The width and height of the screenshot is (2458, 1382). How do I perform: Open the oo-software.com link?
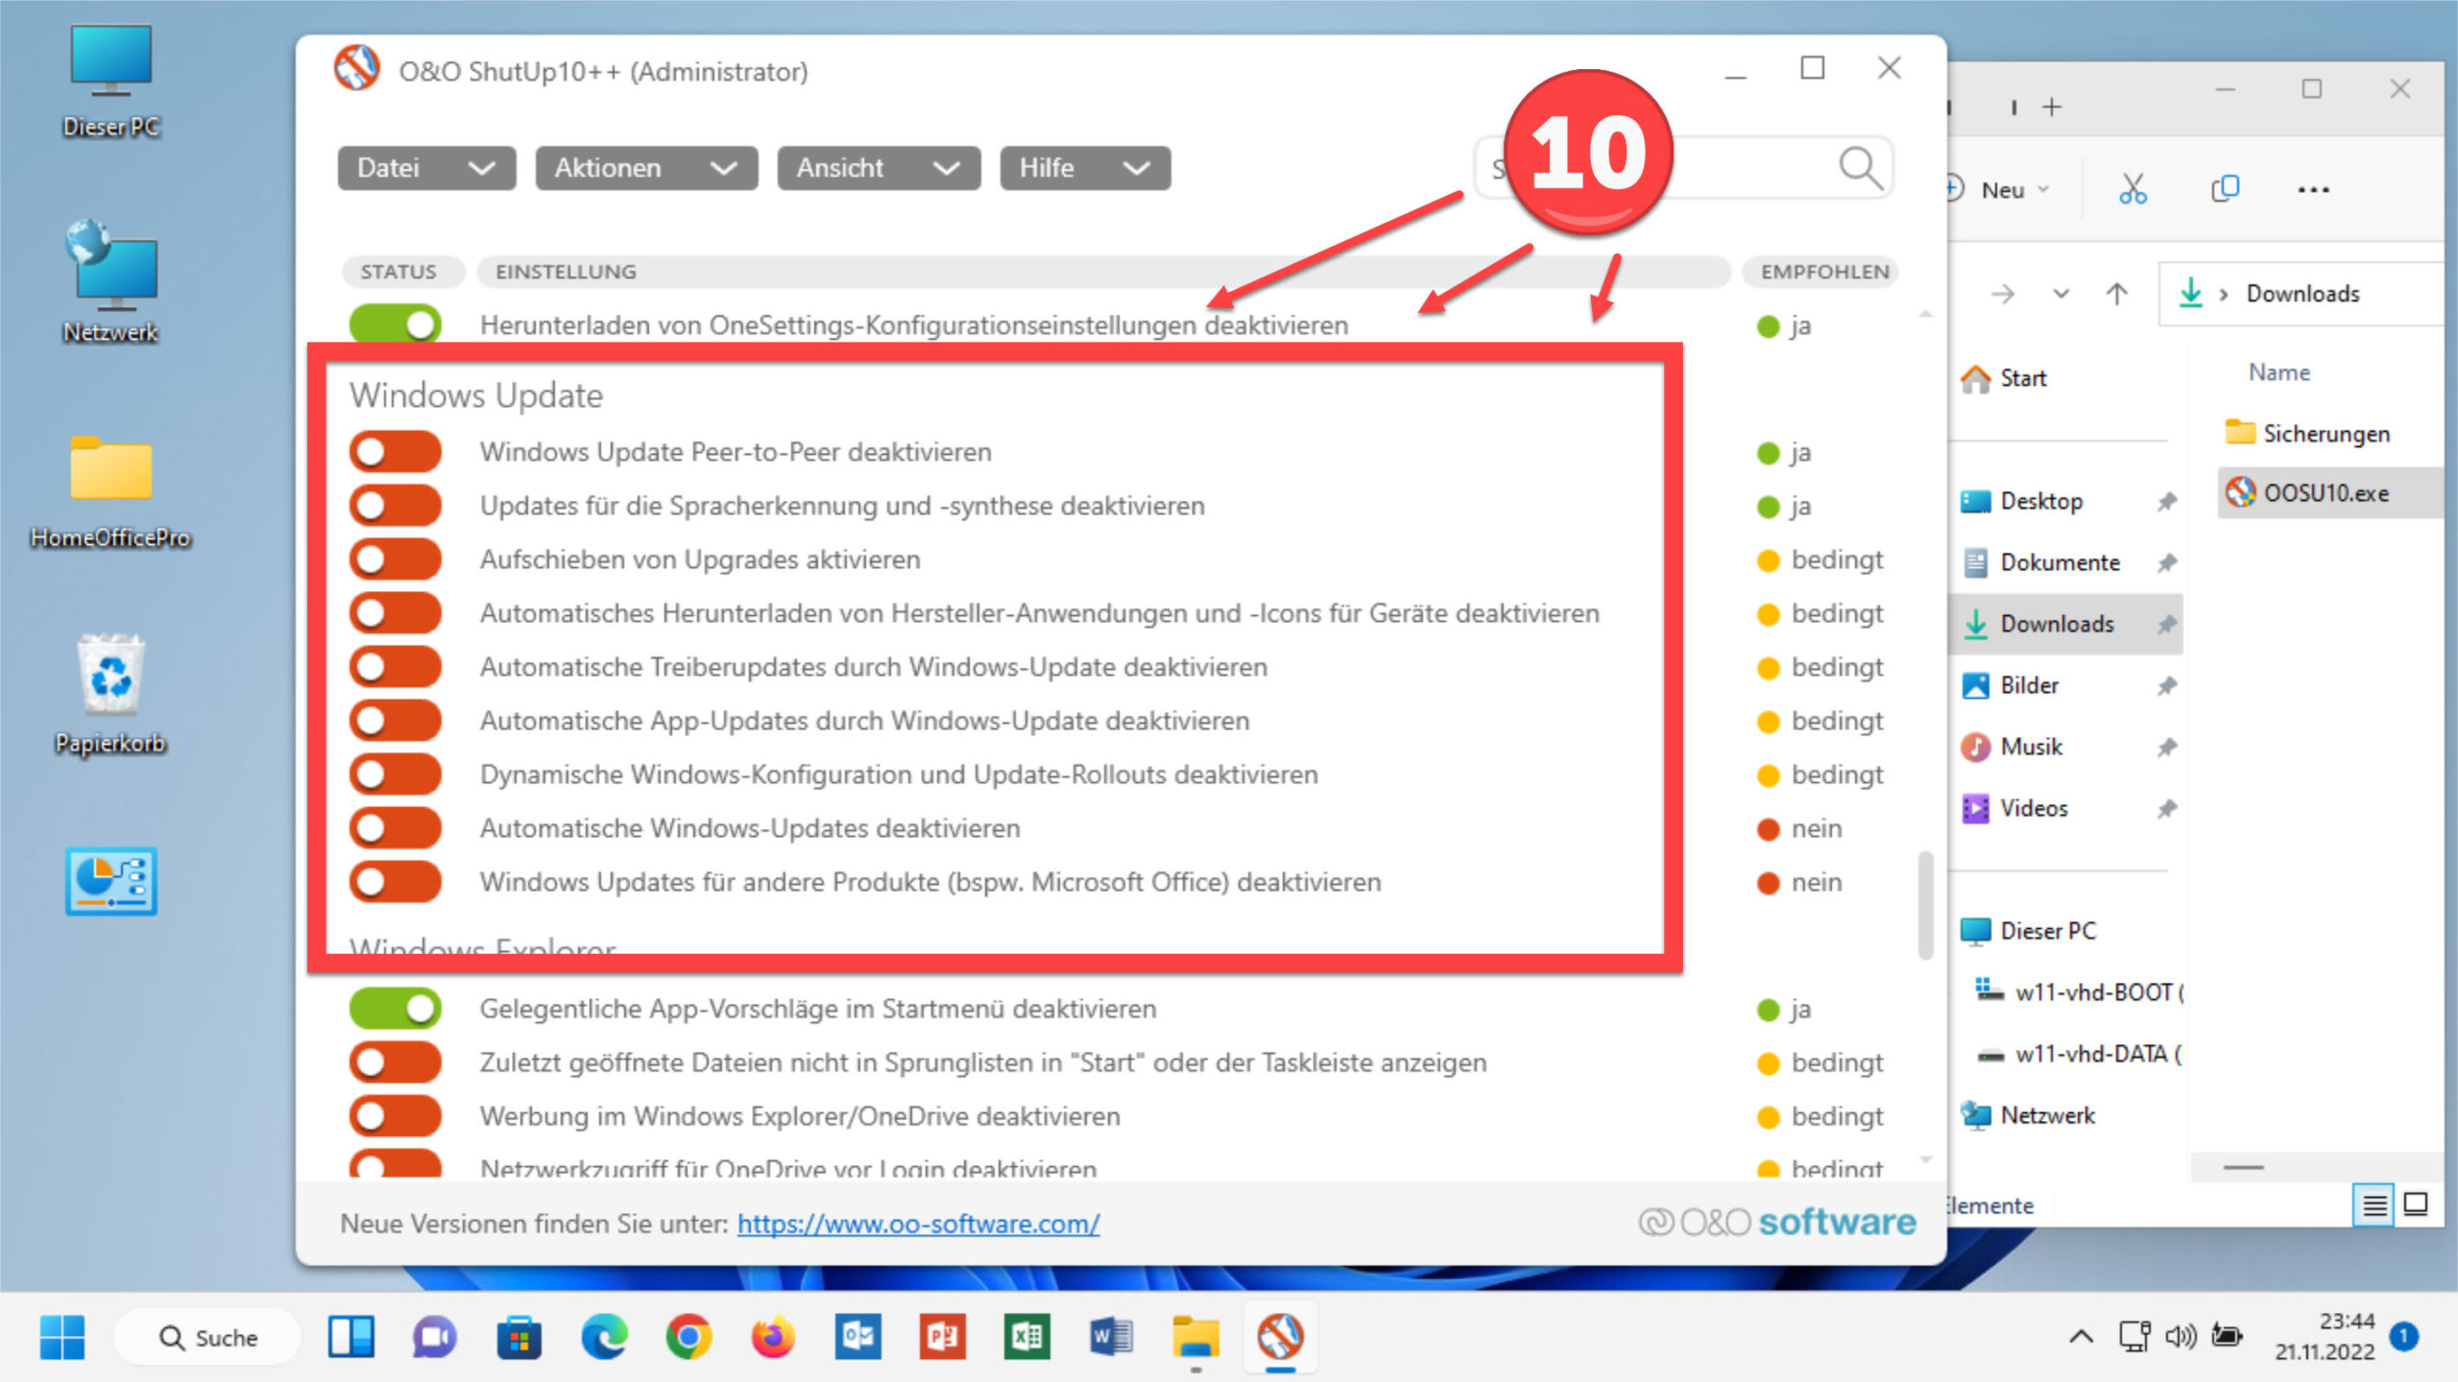(x=917, y=1224)
